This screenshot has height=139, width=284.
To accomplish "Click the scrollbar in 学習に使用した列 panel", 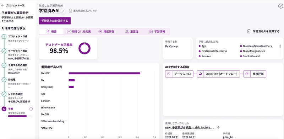I will [280, 46].
